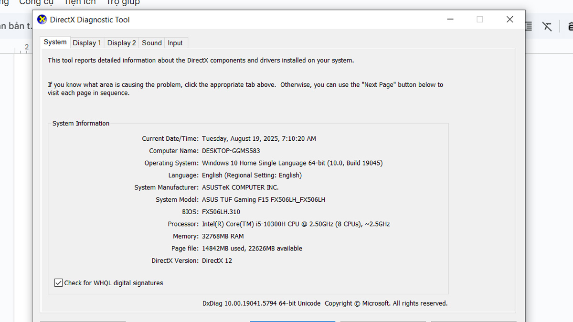Select the computer name DESKTOP-GGMS583
The height and width of the screenshot is (322, 573).
pyautogui.click(x=231, y=151)
